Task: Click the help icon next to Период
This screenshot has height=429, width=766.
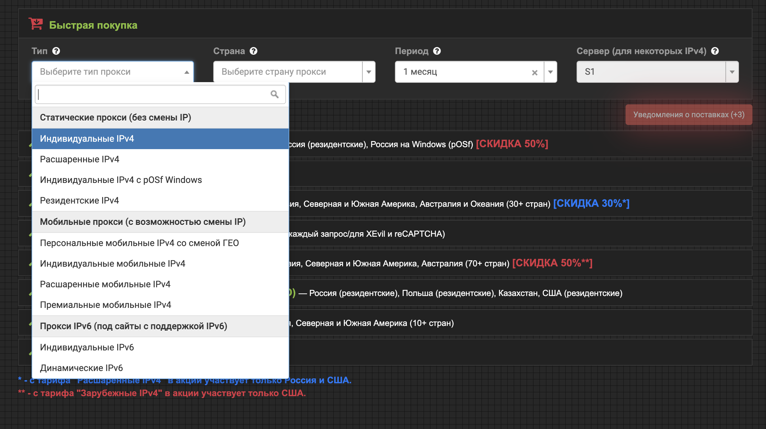Action: click(437, 51)
